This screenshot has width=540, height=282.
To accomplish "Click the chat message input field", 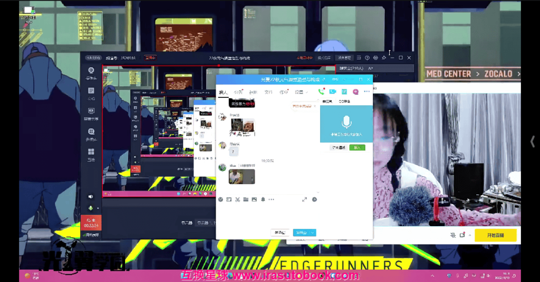I will coord(268,215).
